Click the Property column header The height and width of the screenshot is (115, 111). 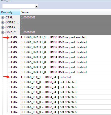coord(10,12)
